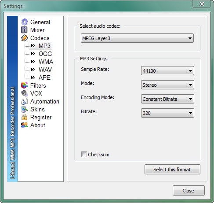The width and height of the screenshot is (214, 203).
Task: Expand the Sample Rate 44100 dropdown
Action: 167,71
